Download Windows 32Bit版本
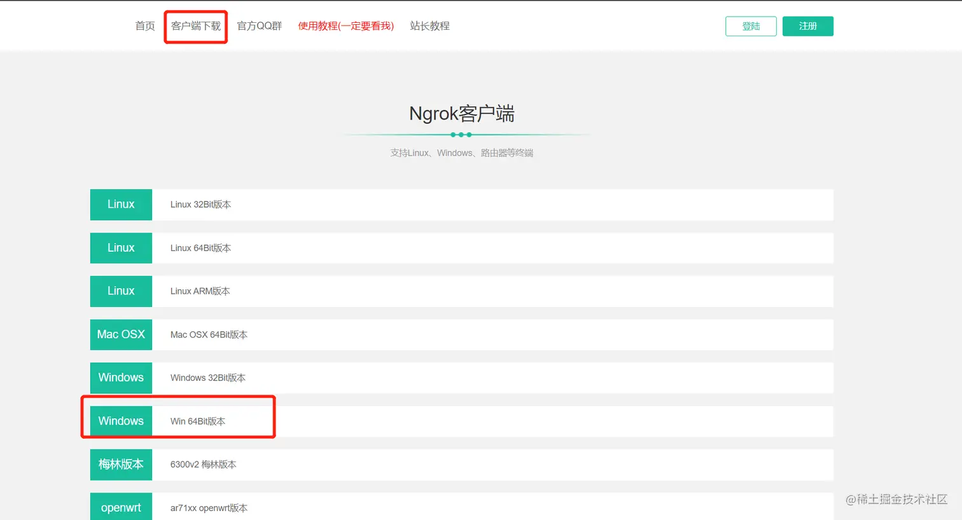 (208, 378)
